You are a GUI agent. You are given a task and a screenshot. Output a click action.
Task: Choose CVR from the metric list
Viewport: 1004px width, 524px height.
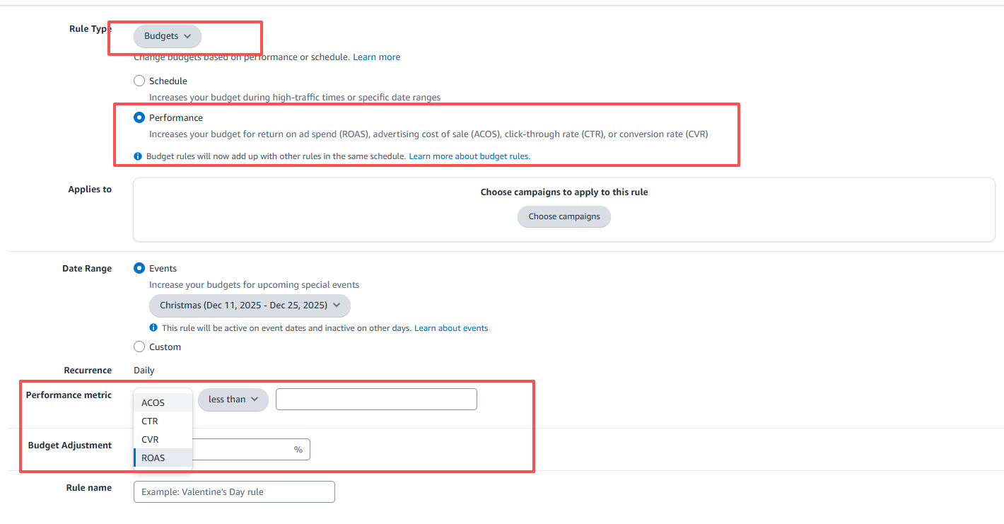point(163,439)
